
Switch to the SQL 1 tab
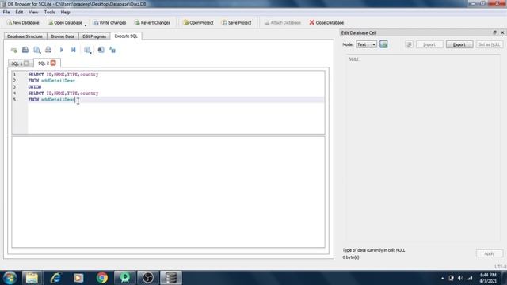tap(17, 63)
